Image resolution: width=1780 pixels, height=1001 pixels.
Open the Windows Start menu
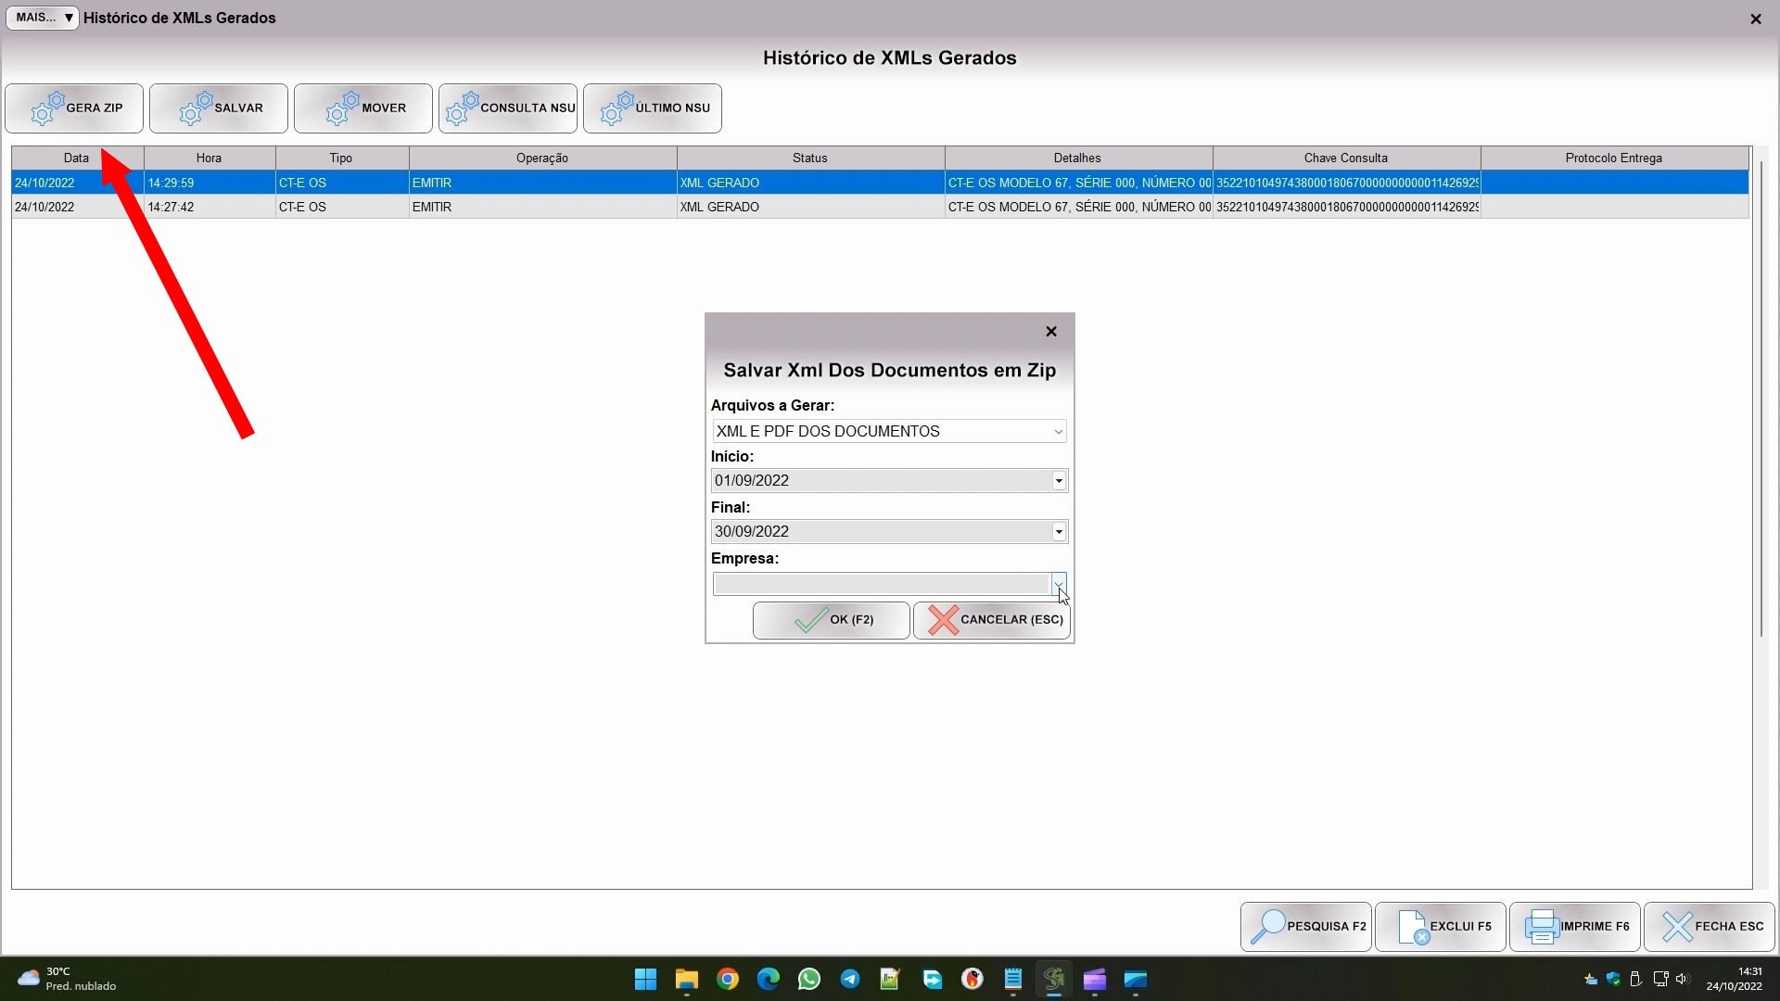click(x=645, y=980)
